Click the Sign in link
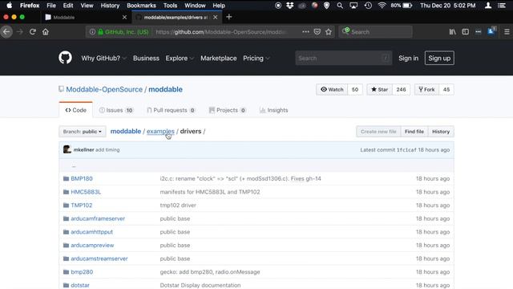This screenshot has width=513, height=289. [x=408, y=58]
